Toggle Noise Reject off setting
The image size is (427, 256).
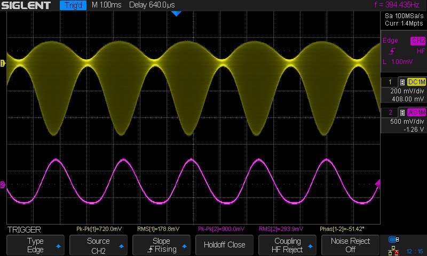[x=350, y=245]
